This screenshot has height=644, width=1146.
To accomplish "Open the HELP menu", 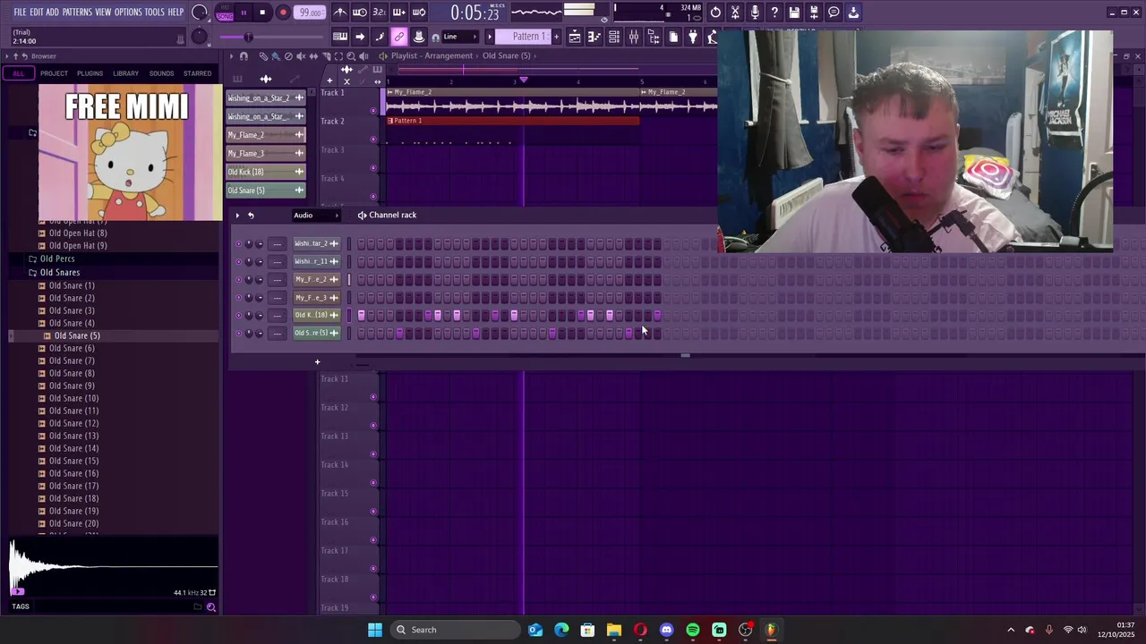I will tap(175, 12).
